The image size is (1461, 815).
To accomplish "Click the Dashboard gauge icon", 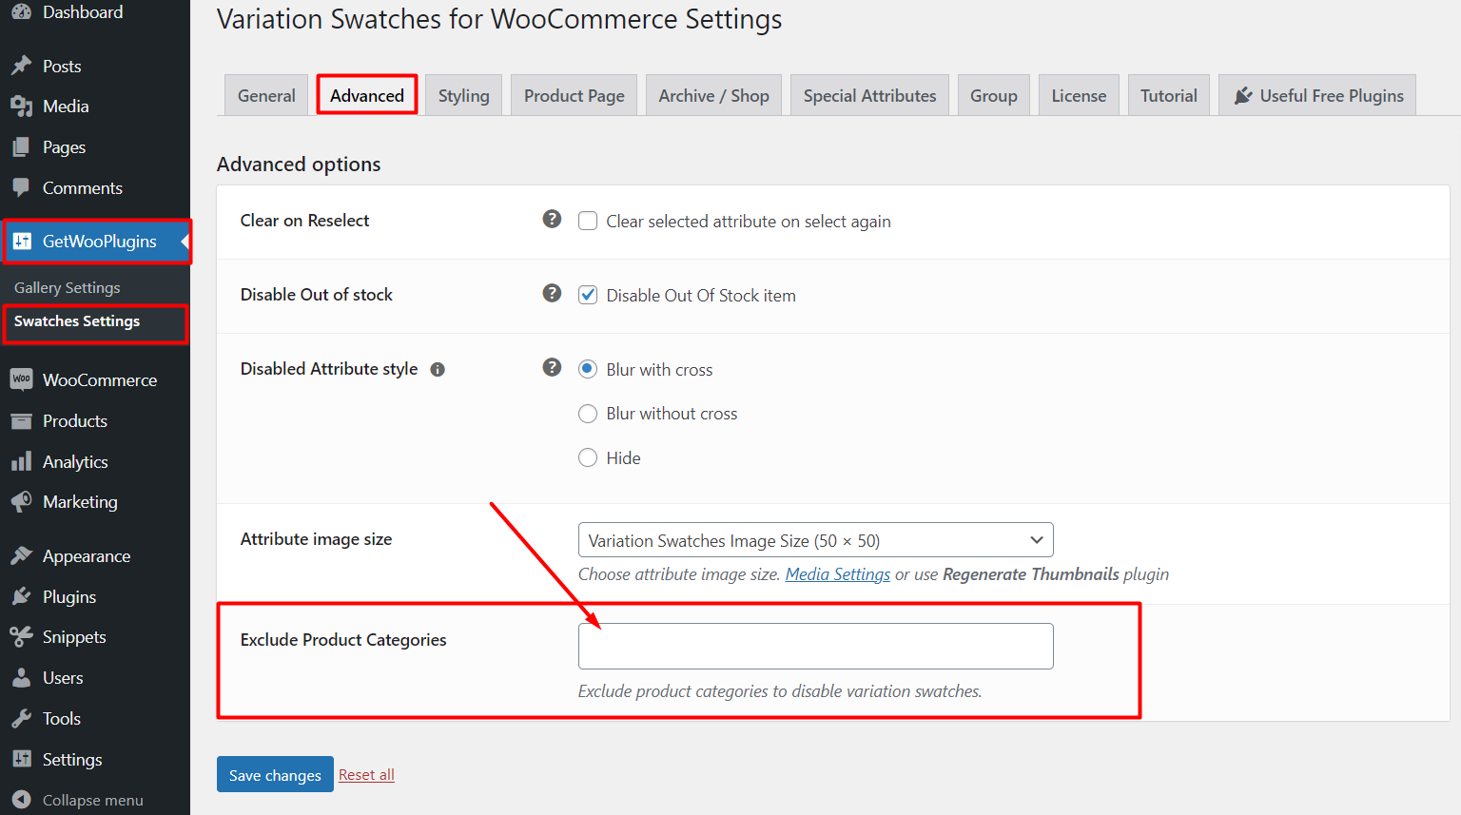I will click(x=21, y=11).
